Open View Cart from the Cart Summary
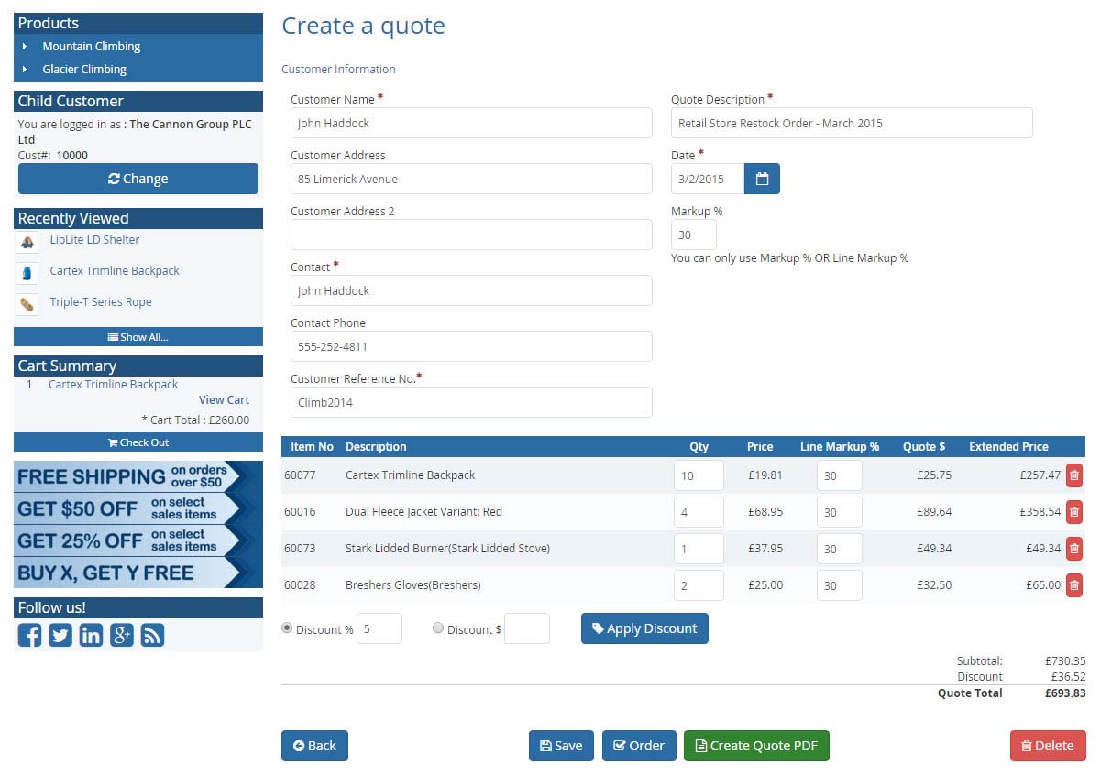 pos(224,399)
